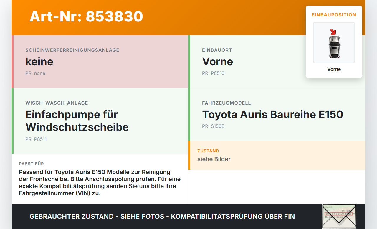Click the Vorne caption under car image
Image resolution: width=377 pixels, height=229 pixels.
pos(334,69)
